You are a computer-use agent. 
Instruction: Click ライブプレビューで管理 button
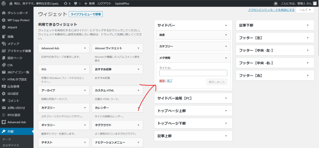86,14
